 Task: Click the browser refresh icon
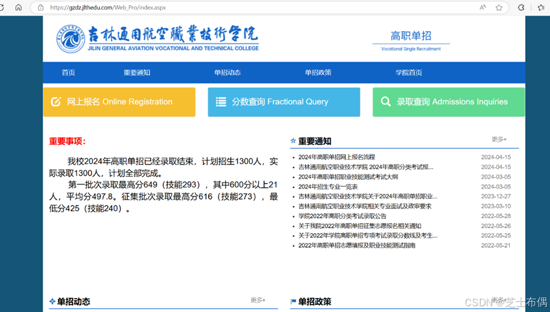[x=2, y=8]
